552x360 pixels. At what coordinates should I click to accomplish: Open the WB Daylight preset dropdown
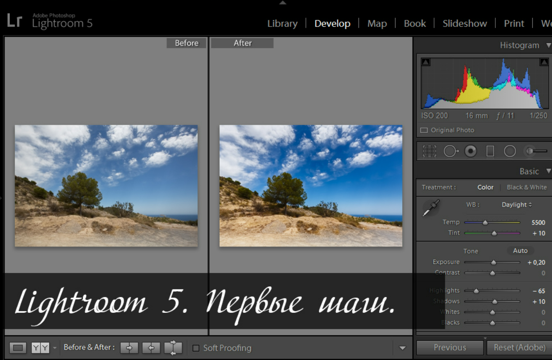click(517, 205)
